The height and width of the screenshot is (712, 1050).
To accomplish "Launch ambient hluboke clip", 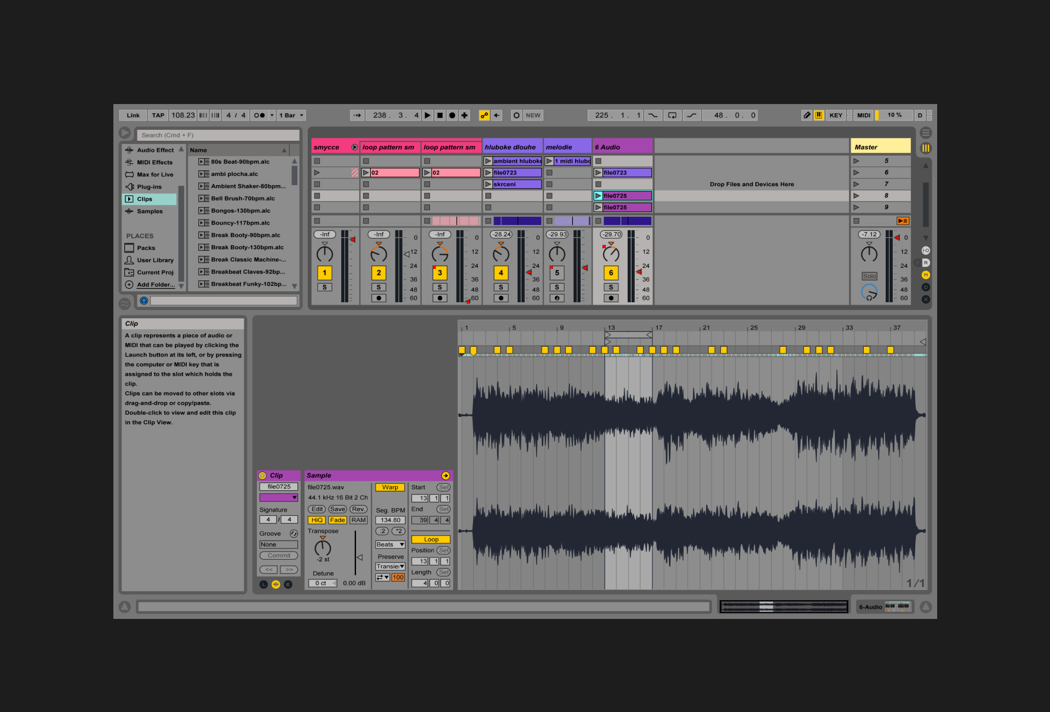I will click(x=488, y=161).
